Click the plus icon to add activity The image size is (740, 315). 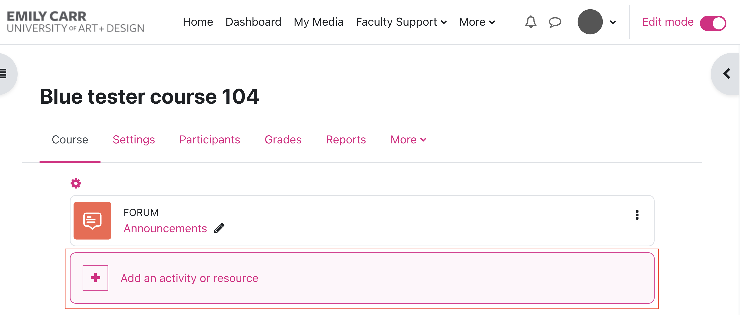(95, 278)
